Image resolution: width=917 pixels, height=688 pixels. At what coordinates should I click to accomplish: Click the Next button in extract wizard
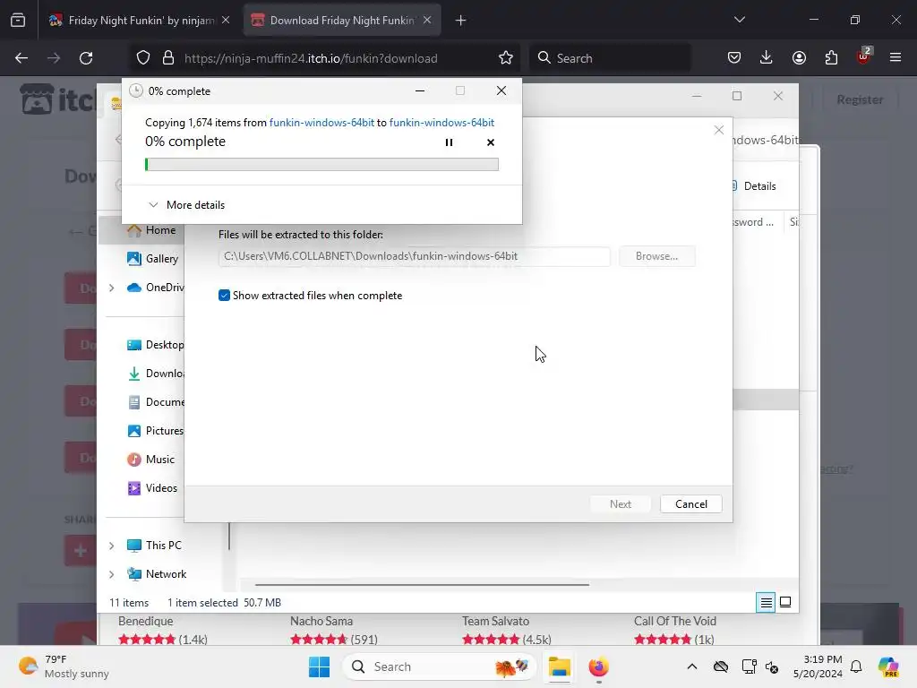[620, 504]
